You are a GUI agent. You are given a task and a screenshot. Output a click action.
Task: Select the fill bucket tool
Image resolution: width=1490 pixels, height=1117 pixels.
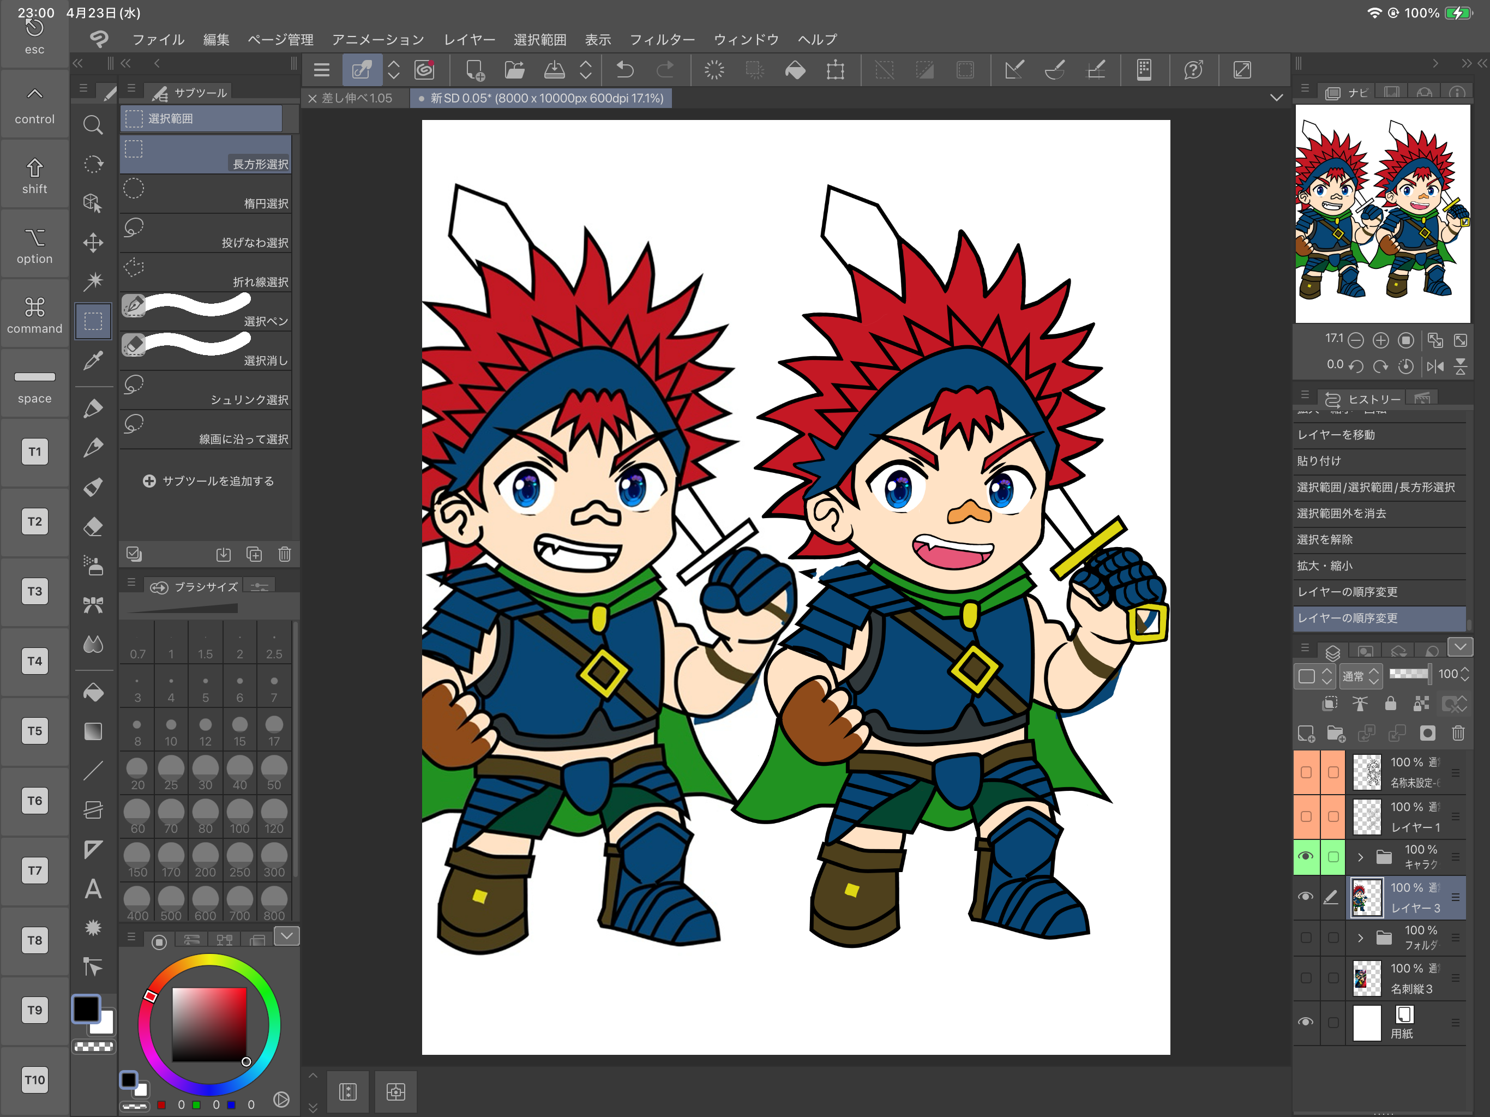click(x=93, y=693)
